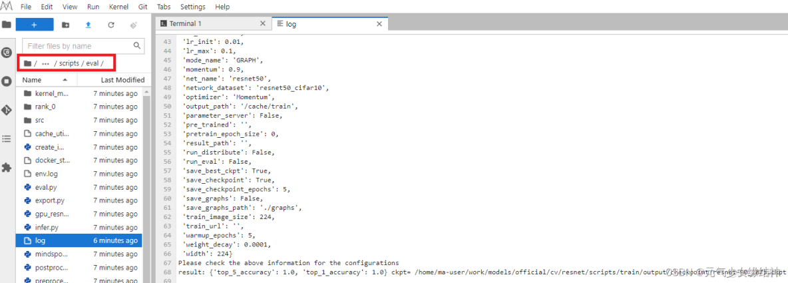Viewport: 788px width, 283px height.
Task: Select the infer.py file
Action: coord(79,227)
